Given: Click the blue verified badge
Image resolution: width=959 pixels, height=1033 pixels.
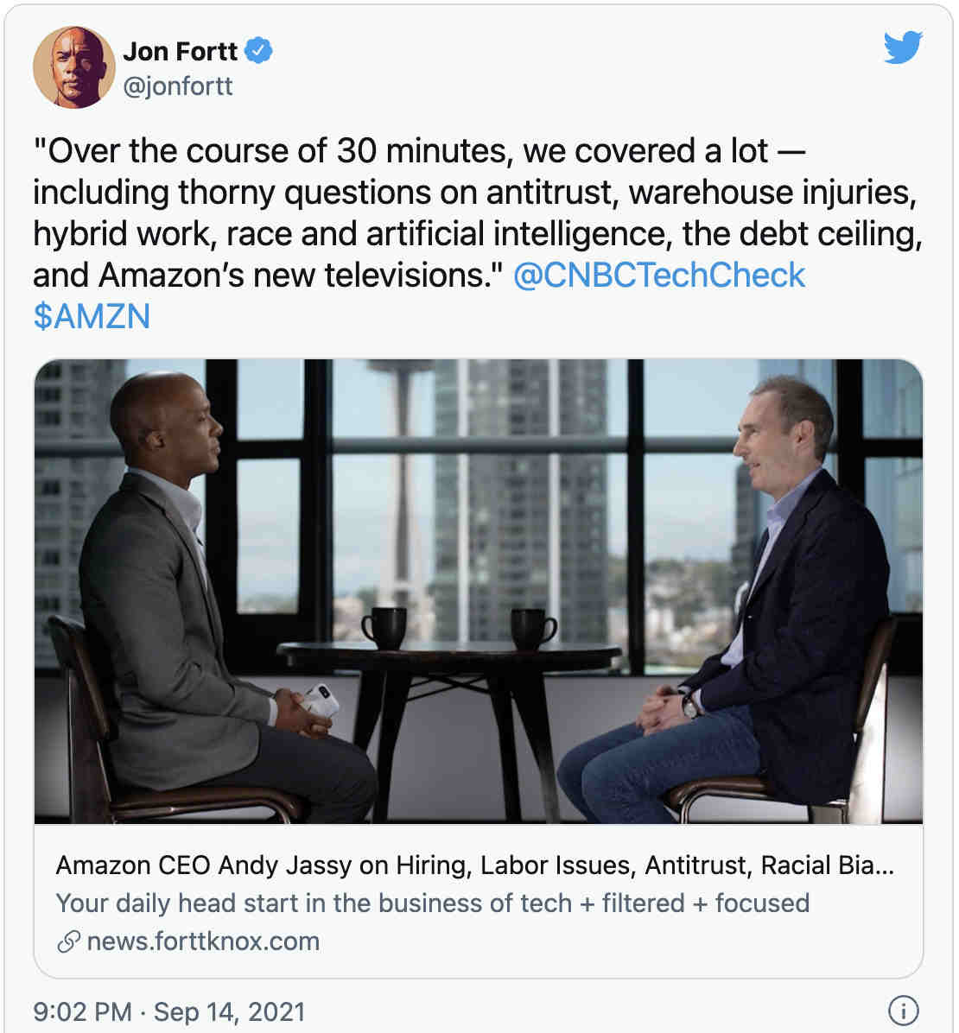Looking at the screenshot, I should point(258,51).
